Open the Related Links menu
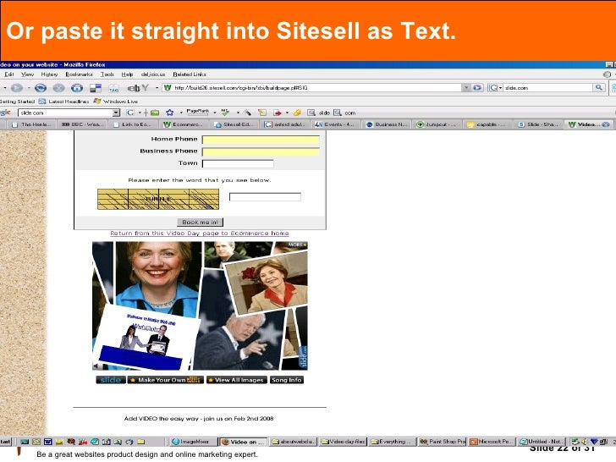 pos(190,74)
